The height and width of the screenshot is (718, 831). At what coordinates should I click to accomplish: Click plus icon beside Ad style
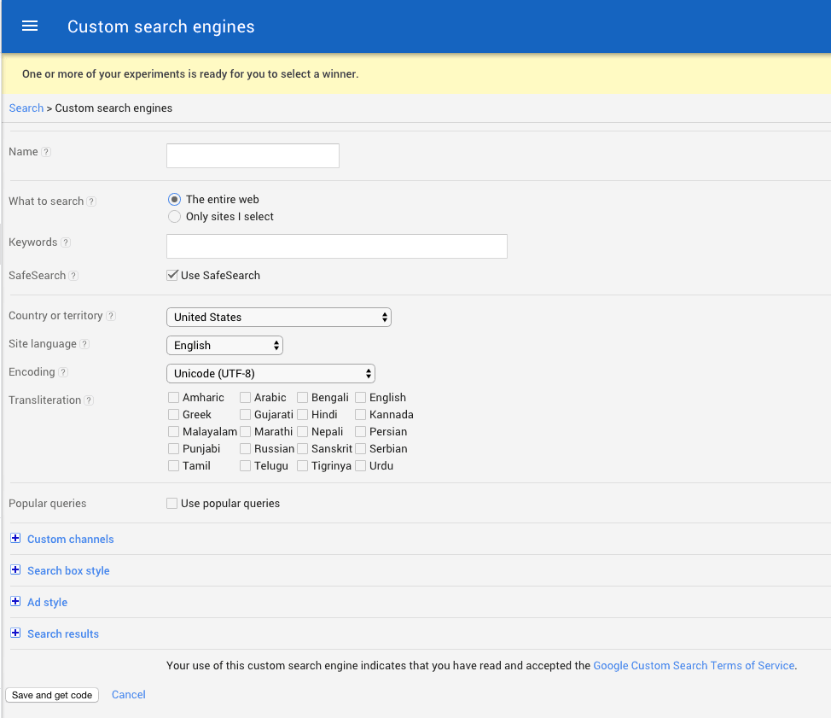pyautogui.click(x=16, y=601)
